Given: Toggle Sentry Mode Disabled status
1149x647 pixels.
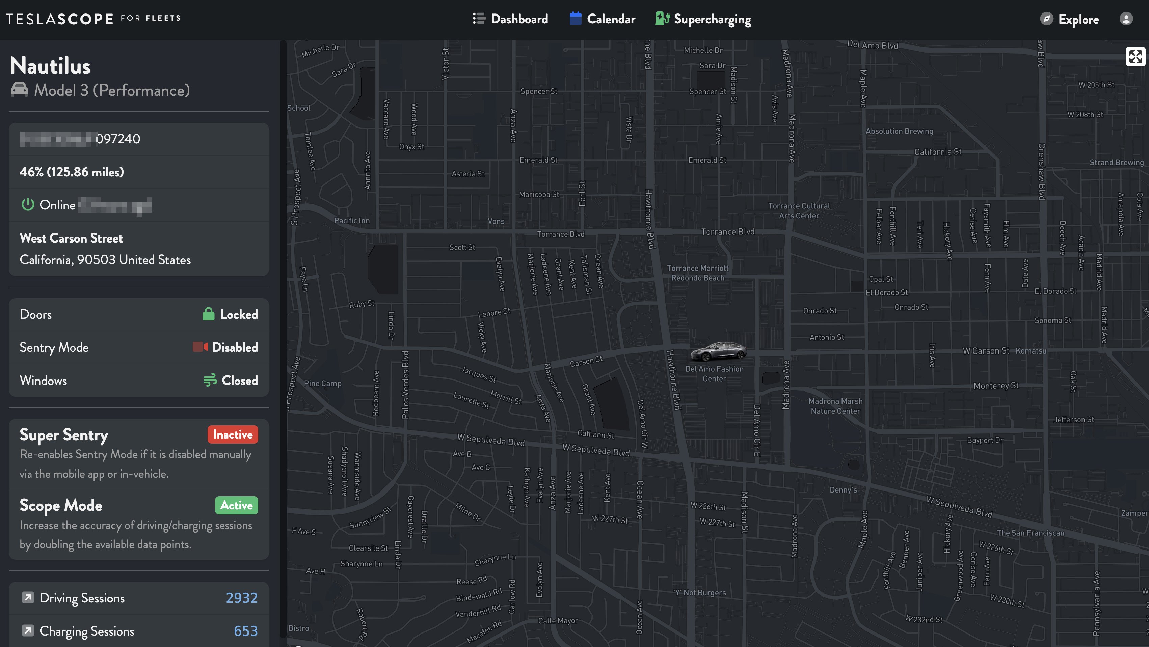Looking at the screenshot, I should coord(225,347).
